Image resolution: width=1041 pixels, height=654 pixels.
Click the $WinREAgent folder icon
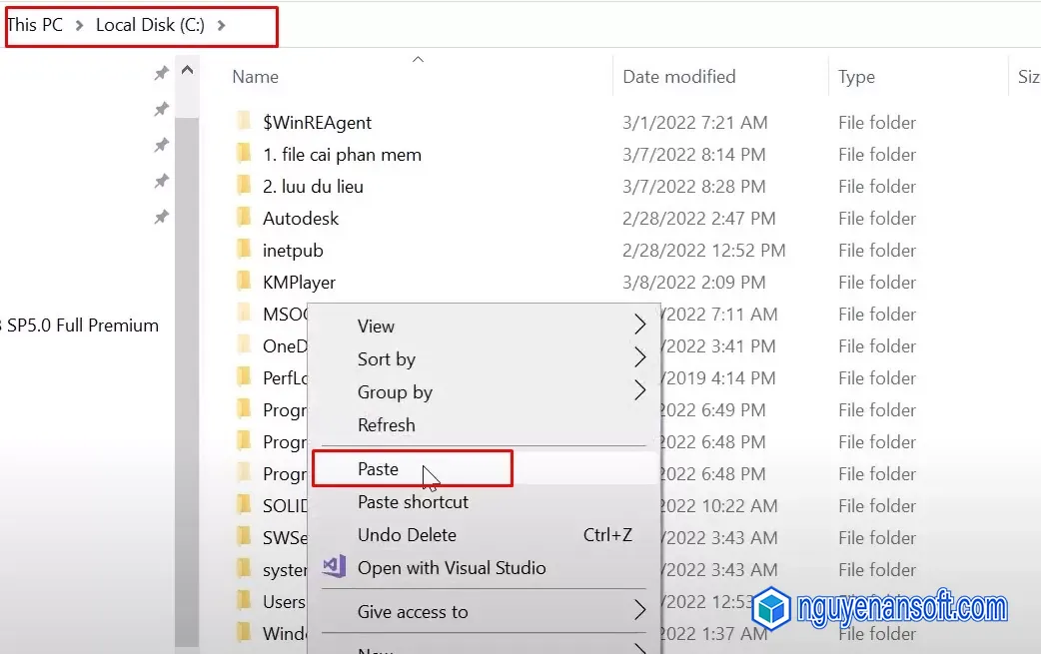244,122
